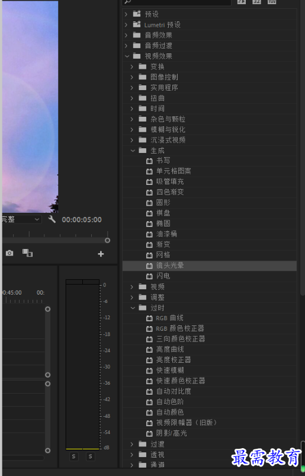Collapse the 视频效果 folder
The width and height of the screenshot is (305, 476).
click(127, 56)
